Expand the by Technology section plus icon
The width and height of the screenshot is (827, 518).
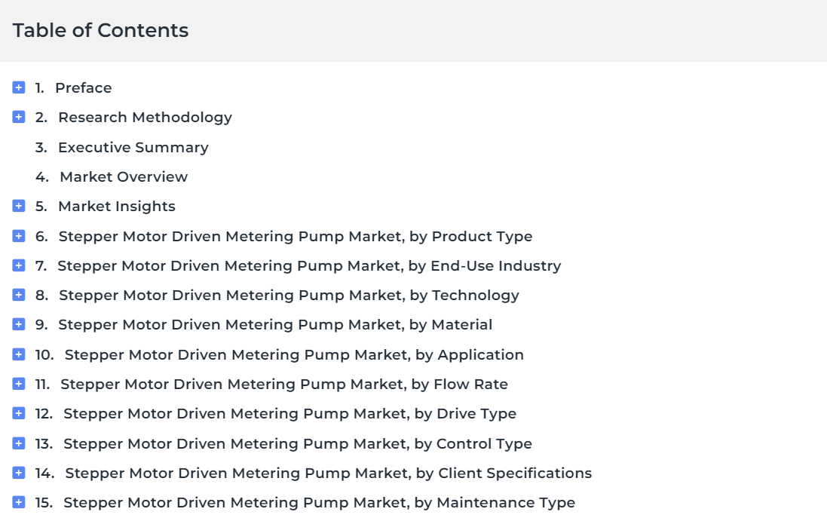click(18, 295)
